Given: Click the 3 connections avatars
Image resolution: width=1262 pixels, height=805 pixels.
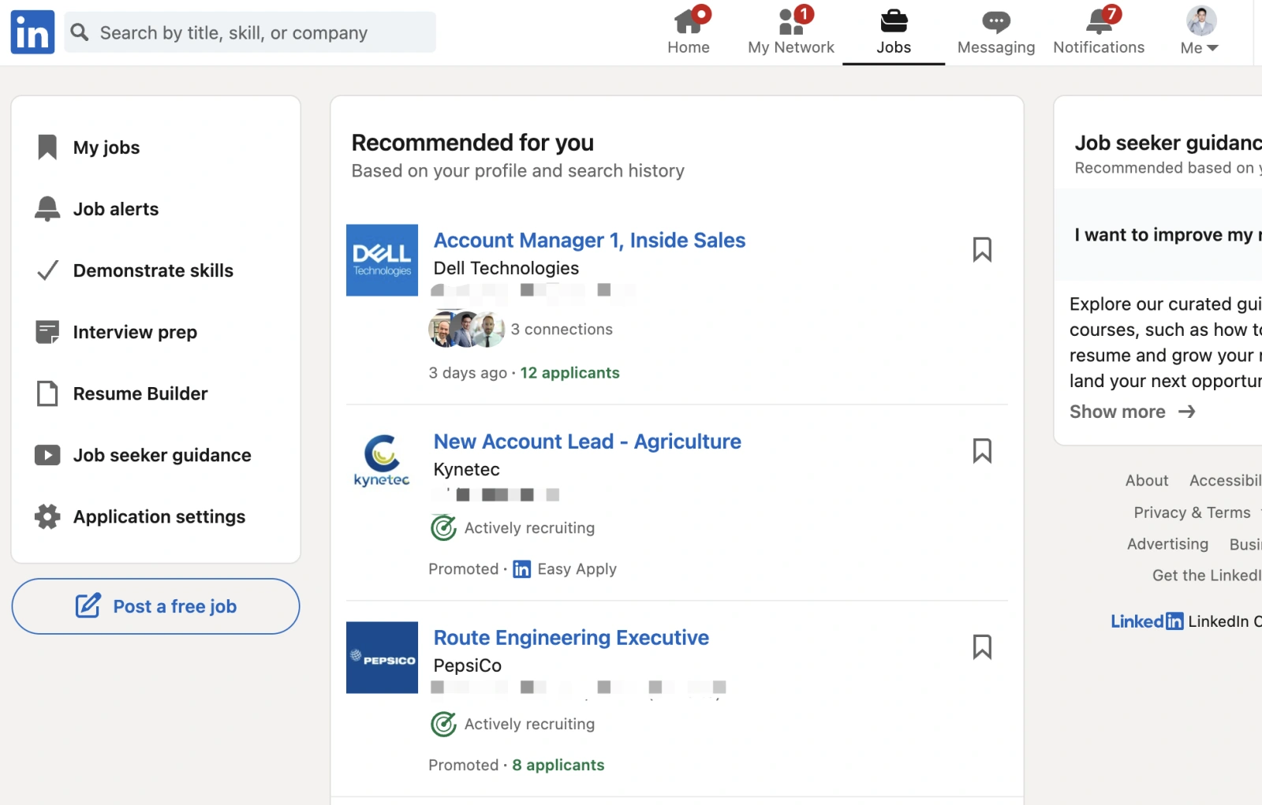Looking at the screenshot, I should tap(466, 329).
